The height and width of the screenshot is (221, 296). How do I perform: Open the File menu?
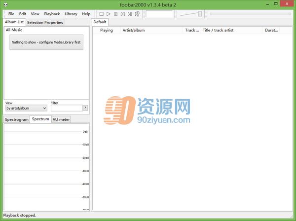click(x=11, y=14)
